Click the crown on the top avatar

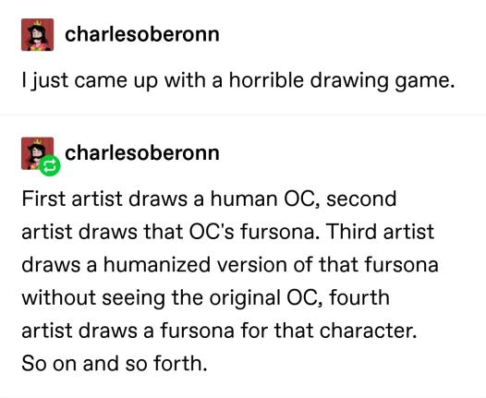pos(37,23)
